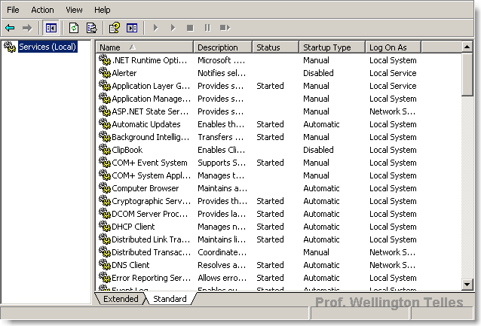
Task: Open the Help menu
Action: click(x=102, y=10)
